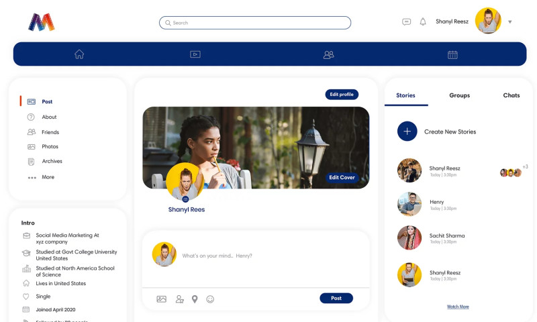
Task: Click the tag people icon in composer
Action: click(179, 299)
